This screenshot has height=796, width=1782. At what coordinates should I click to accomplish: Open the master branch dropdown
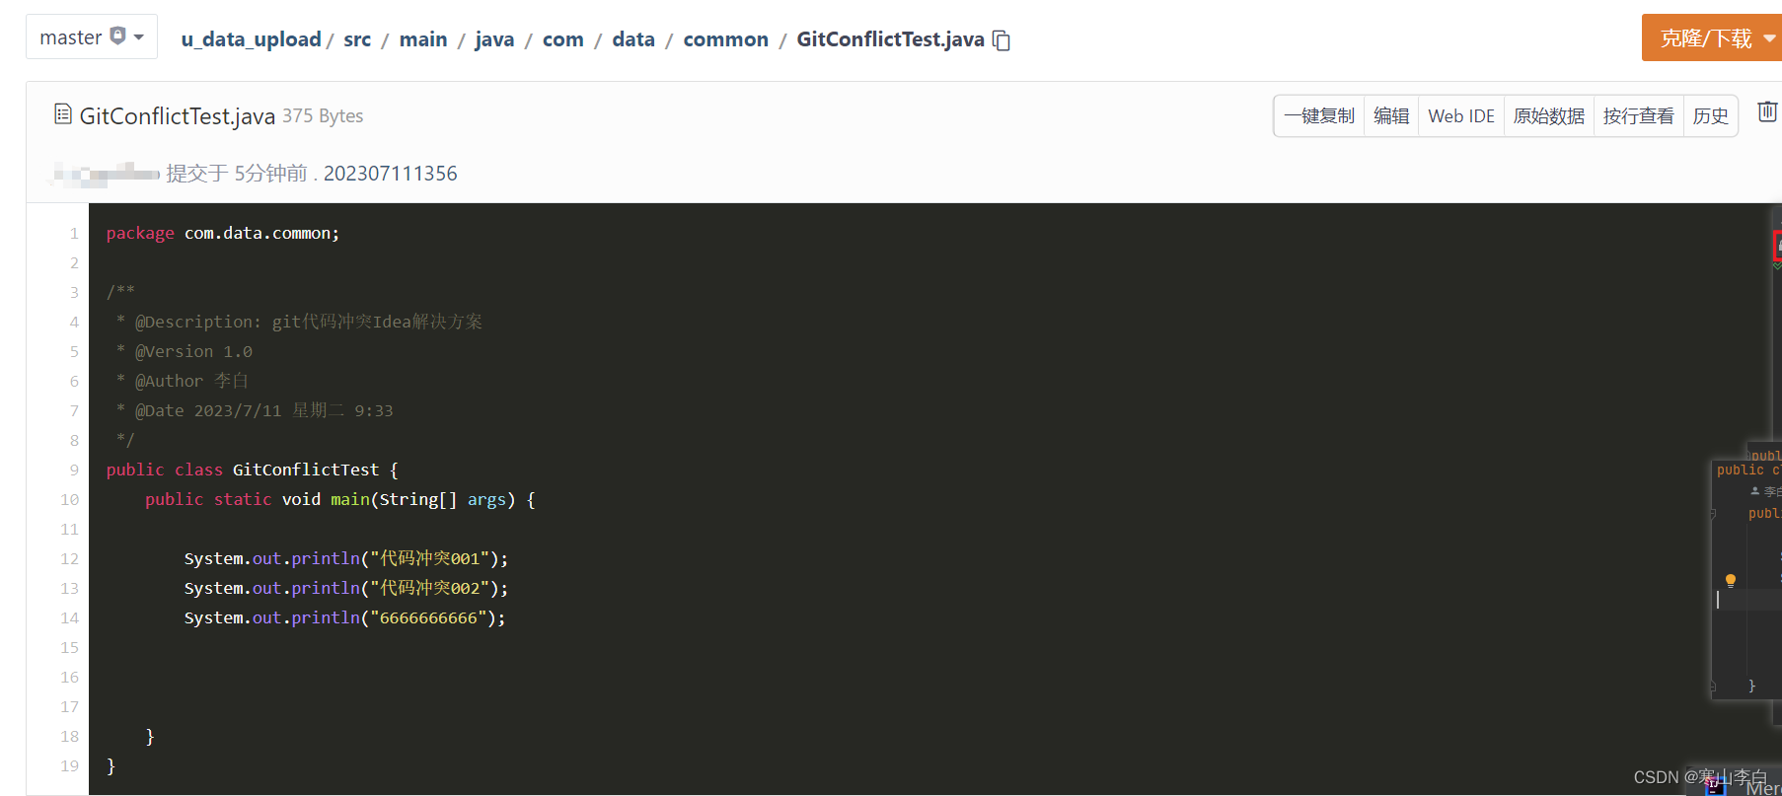click(91, 37)
